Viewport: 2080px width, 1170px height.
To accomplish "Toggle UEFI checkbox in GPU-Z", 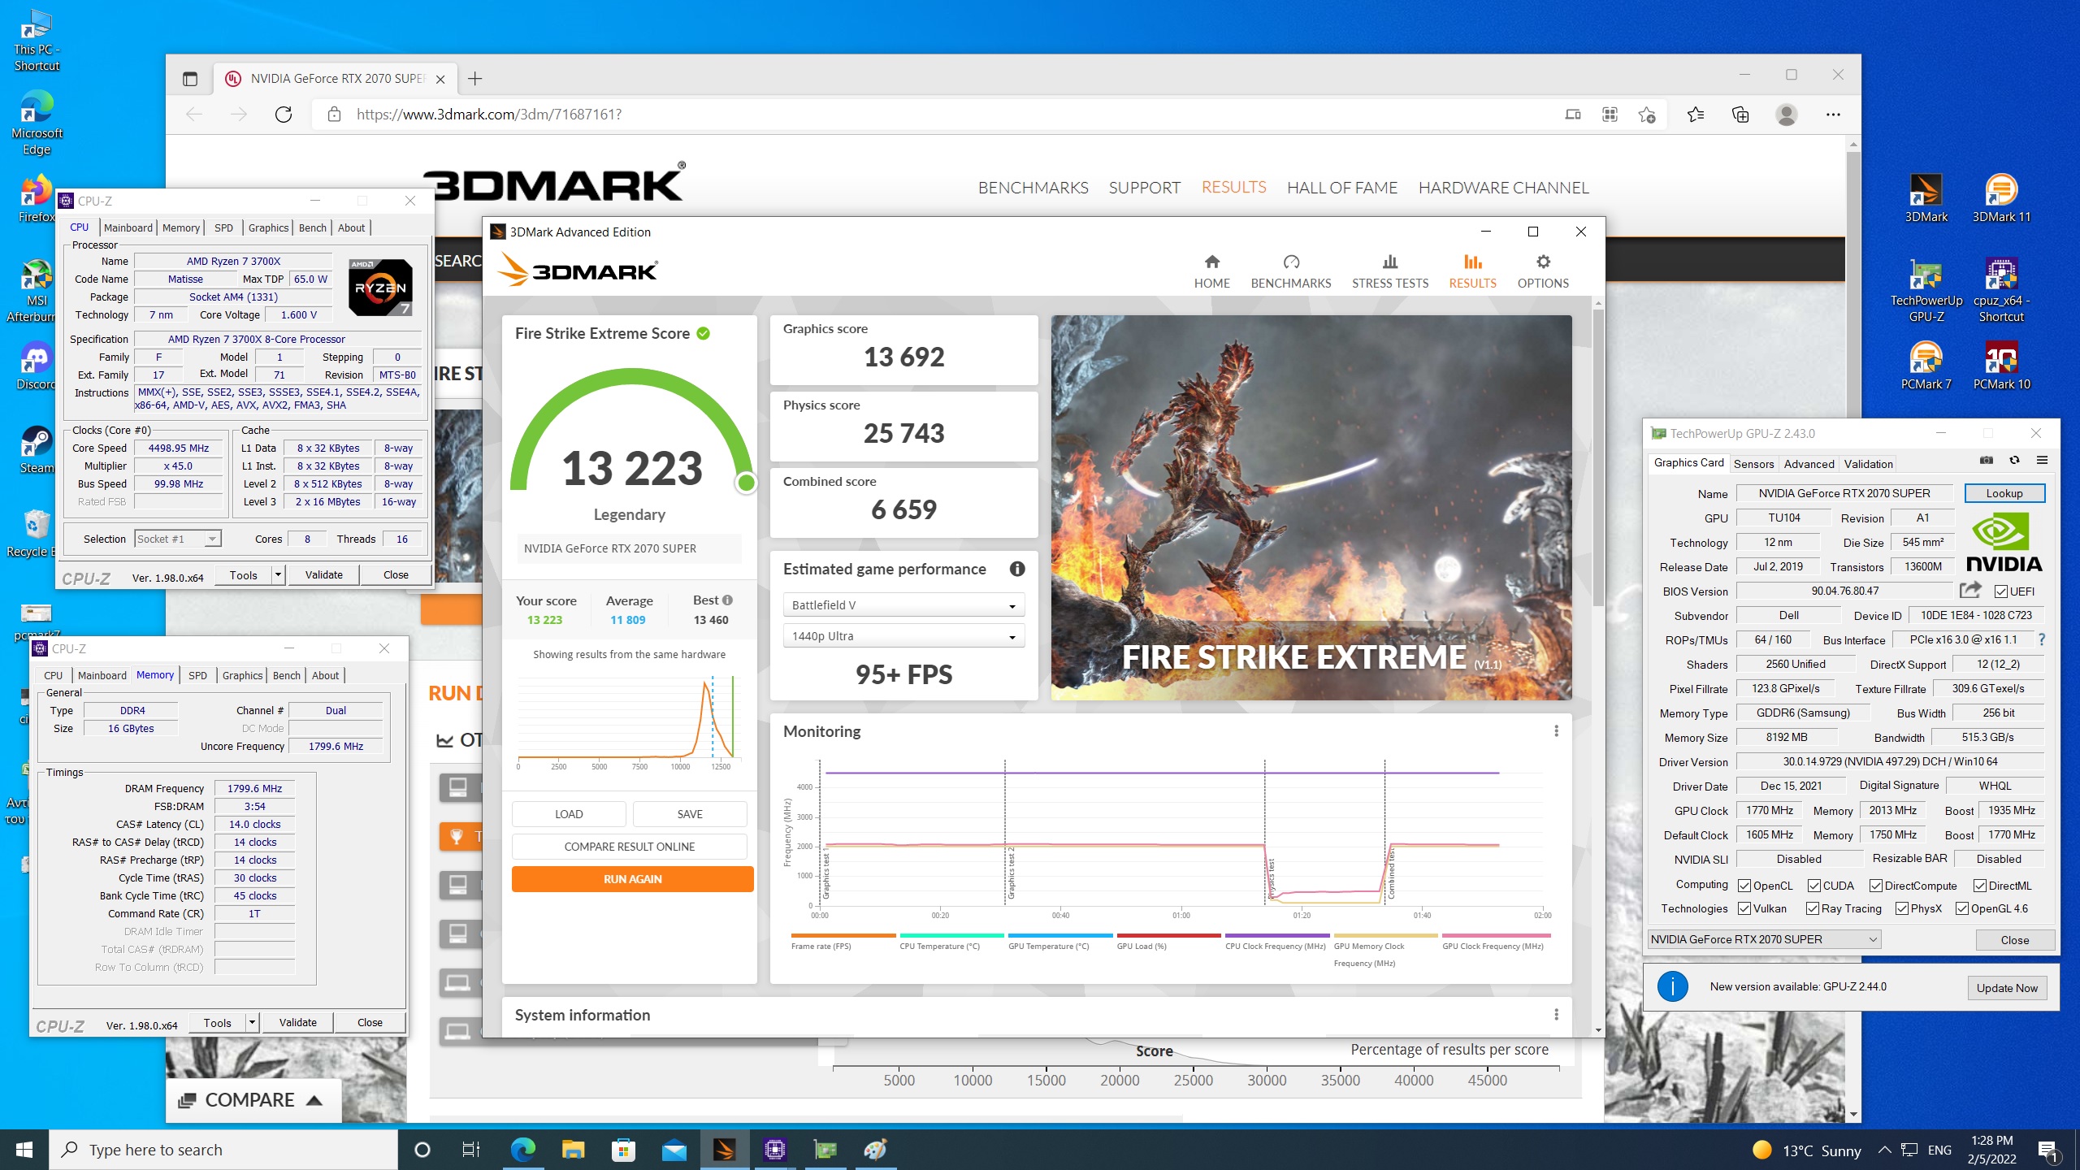I will pos(2001,591).
